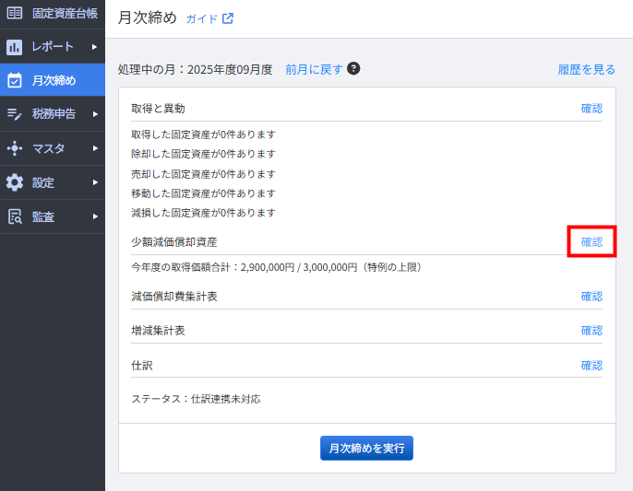Click the 監査 document search icon
The height and width of the screenshot is (491, 633).
[x=15, y=216]
